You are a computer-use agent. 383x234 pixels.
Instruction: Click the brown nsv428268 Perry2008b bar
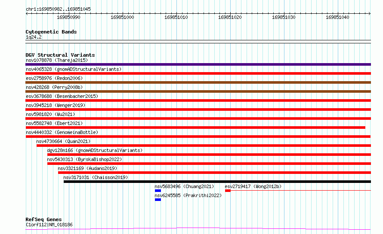(198, 91)
